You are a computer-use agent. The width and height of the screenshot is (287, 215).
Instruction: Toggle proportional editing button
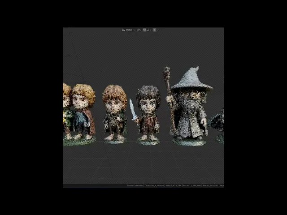coord(154,30)
